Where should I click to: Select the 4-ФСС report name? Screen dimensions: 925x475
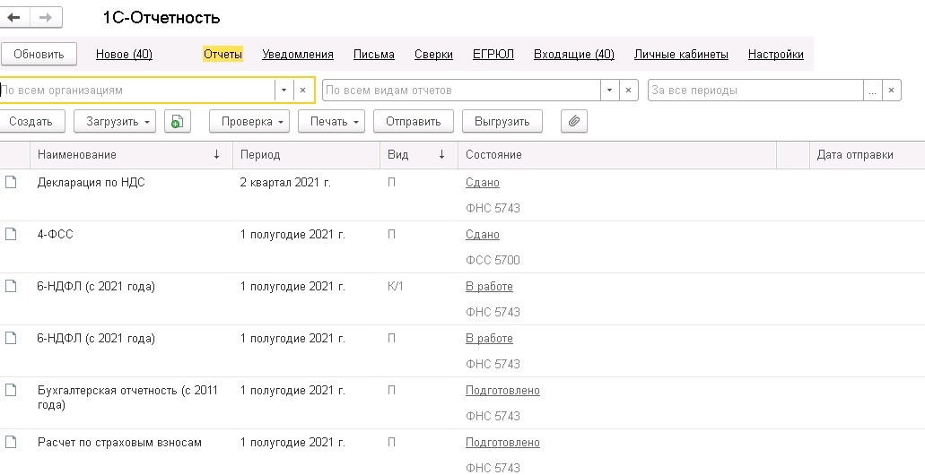tap(55, 235)
